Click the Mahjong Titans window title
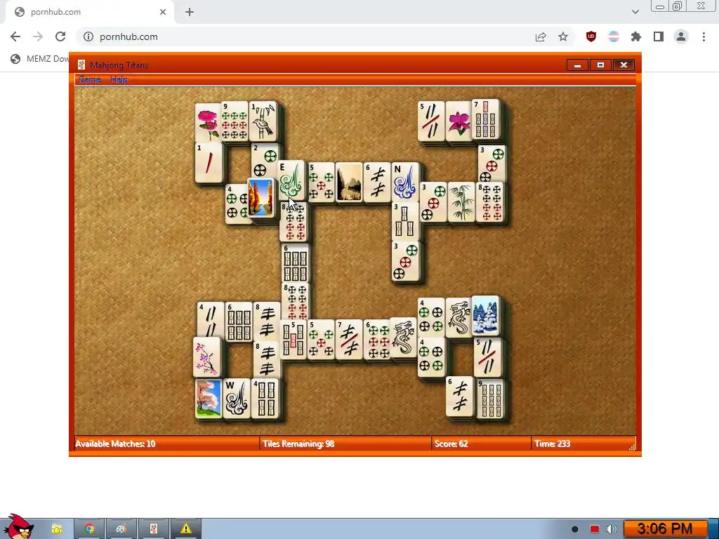719x539 pixels. pos(119,65)
